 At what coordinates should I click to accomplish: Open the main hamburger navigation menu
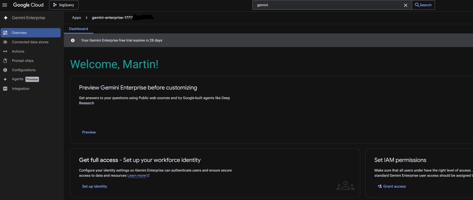pos(5,5)
